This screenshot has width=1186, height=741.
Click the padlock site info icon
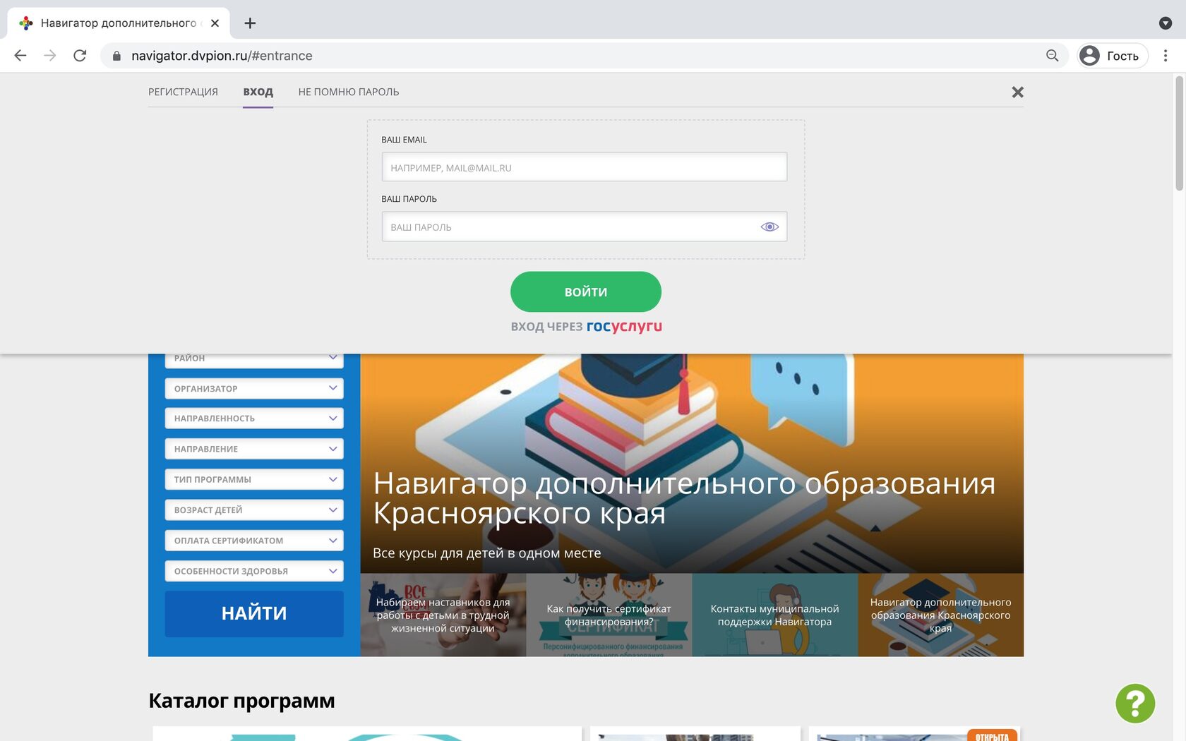click(x=116, y=56)
